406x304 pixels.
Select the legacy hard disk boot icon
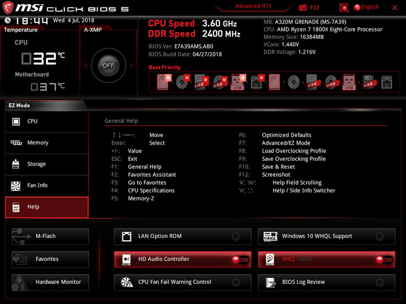point(275,82)
